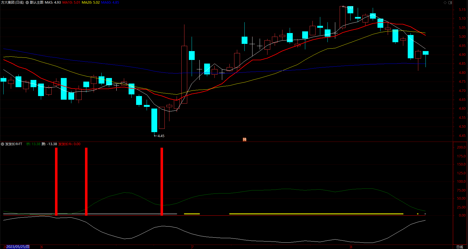Click the month 7 marker on the time axis
Viewport: 468px width, 249px height.
(192, 247)
